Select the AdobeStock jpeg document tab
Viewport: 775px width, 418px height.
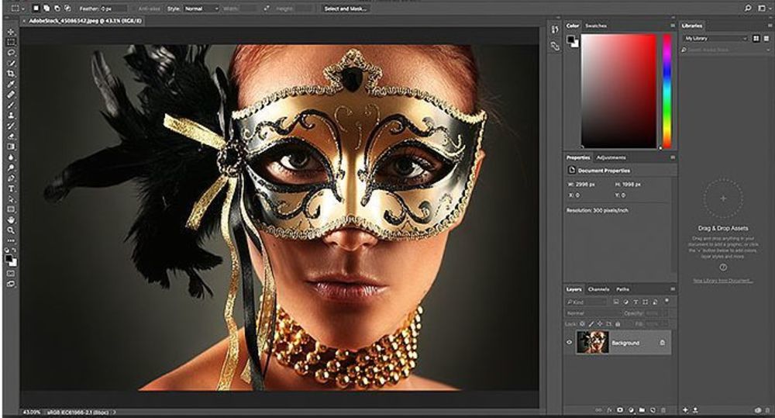83,21
